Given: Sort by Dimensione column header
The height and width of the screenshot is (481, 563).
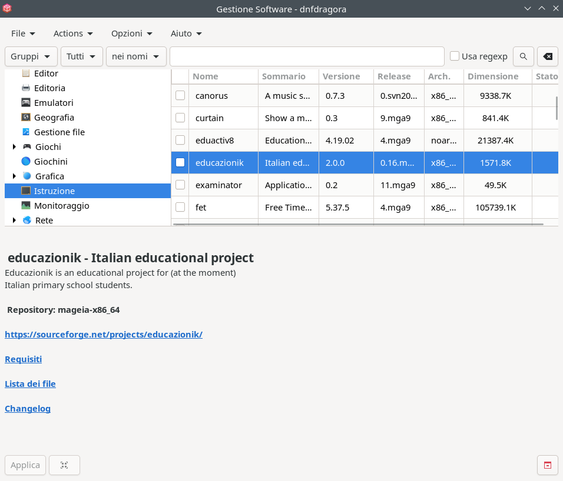Looking at the screenshot, I should coord(498,76).
